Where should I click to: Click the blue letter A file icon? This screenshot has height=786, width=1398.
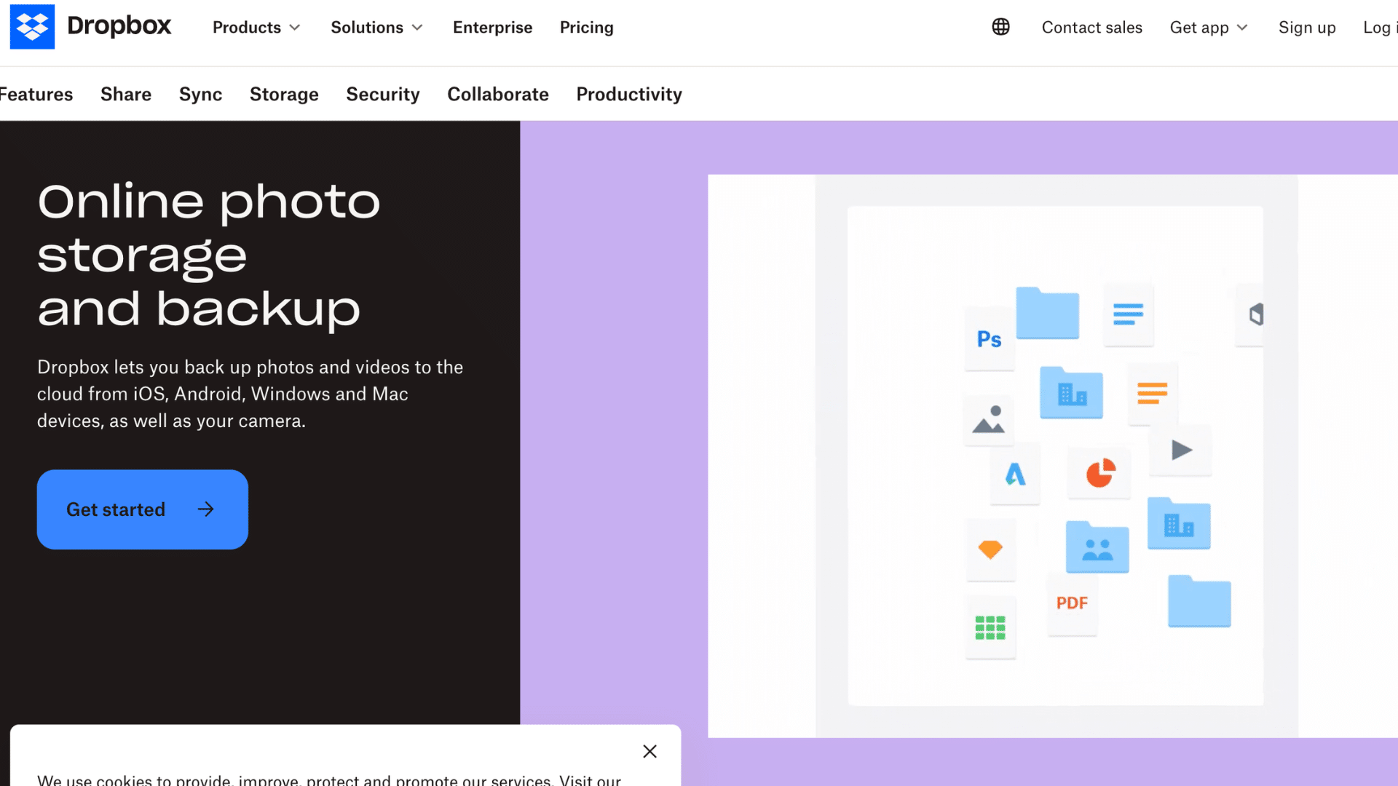coord(1015,475)
